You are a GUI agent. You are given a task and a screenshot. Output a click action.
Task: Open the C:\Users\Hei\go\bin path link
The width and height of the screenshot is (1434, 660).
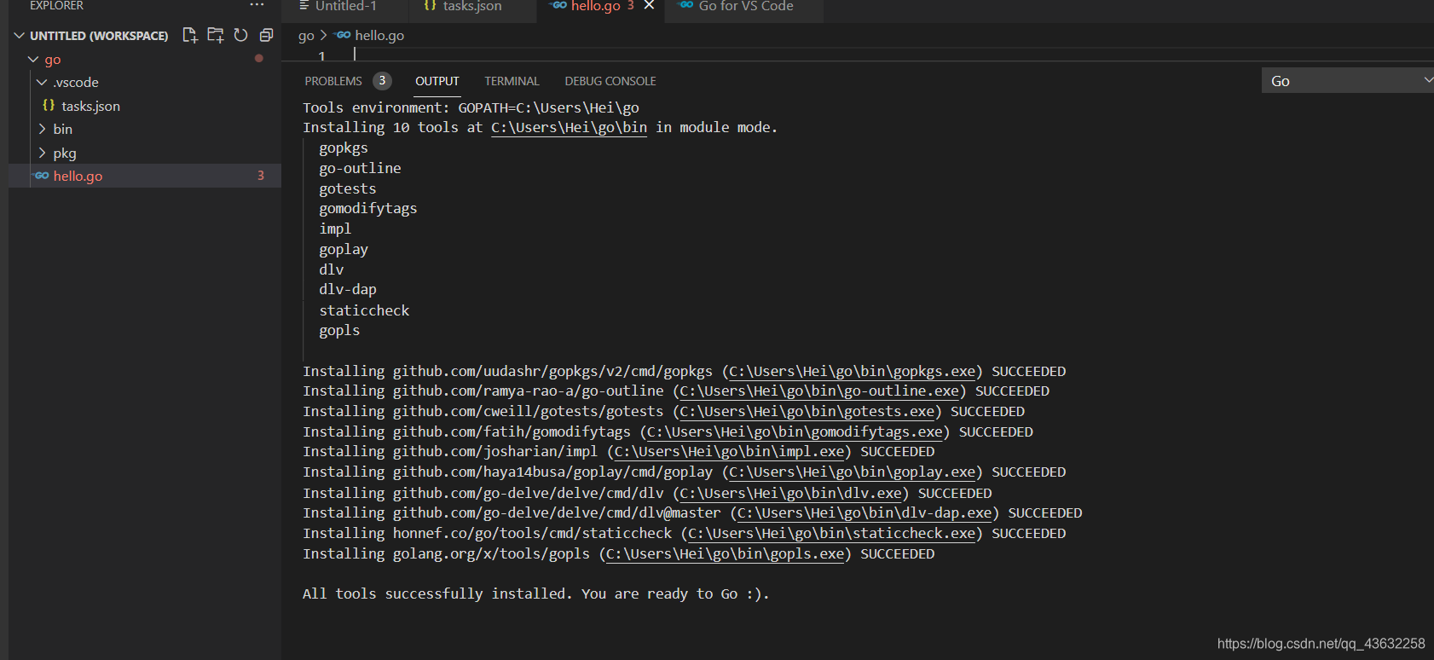click(x=569, y=127)
